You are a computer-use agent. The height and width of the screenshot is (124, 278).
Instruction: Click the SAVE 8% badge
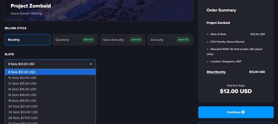(x=136, y=40)
